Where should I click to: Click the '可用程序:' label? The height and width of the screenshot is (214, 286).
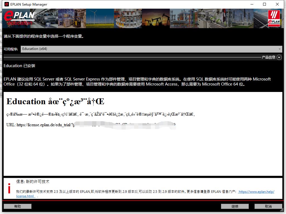point(11,49)
